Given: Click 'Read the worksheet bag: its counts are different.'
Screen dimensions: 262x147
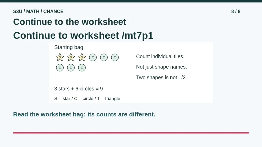Looking at the screenshot, I should point(84,114).
